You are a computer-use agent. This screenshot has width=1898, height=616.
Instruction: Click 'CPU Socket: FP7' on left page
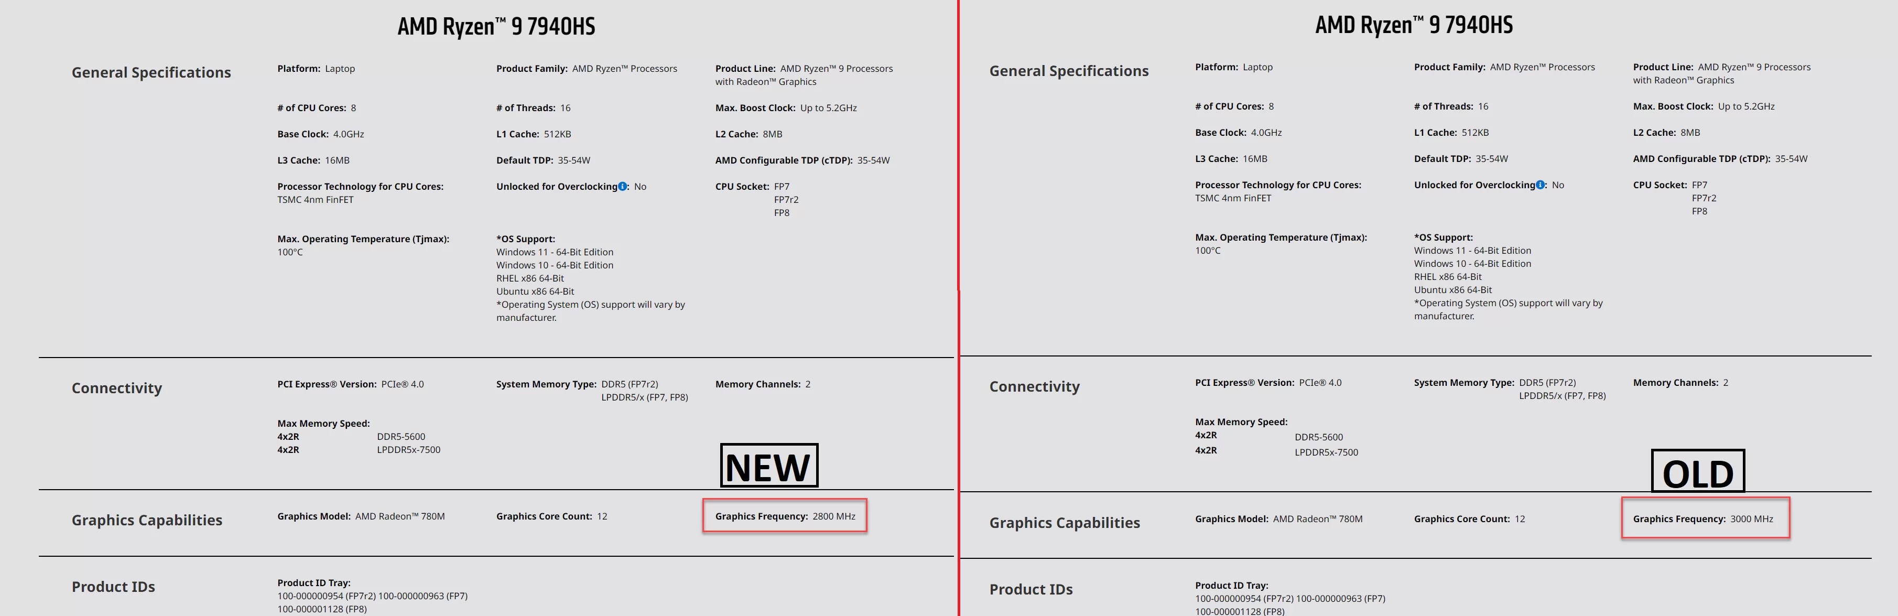coord(752,187)
